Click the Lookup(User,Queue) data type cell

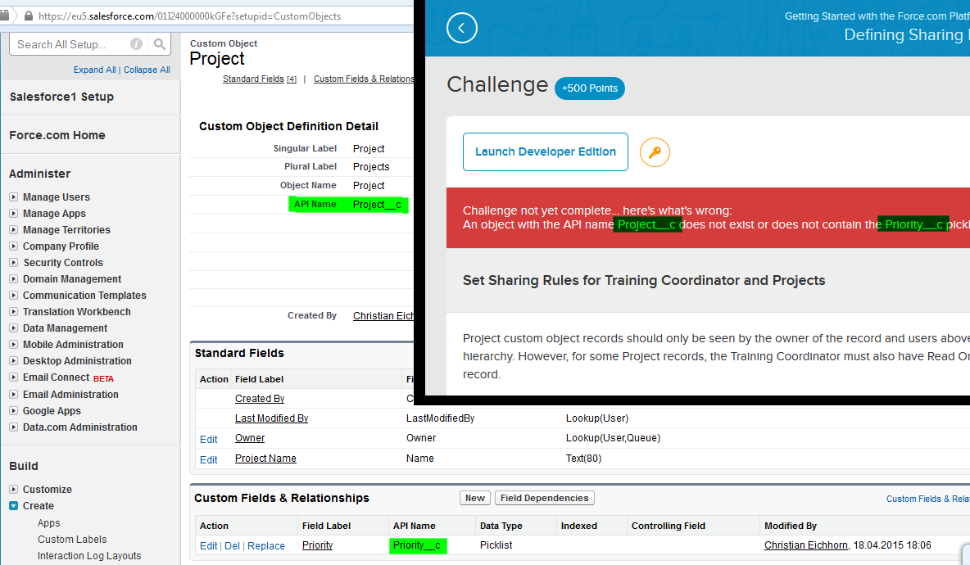click(x=613, y=438)
